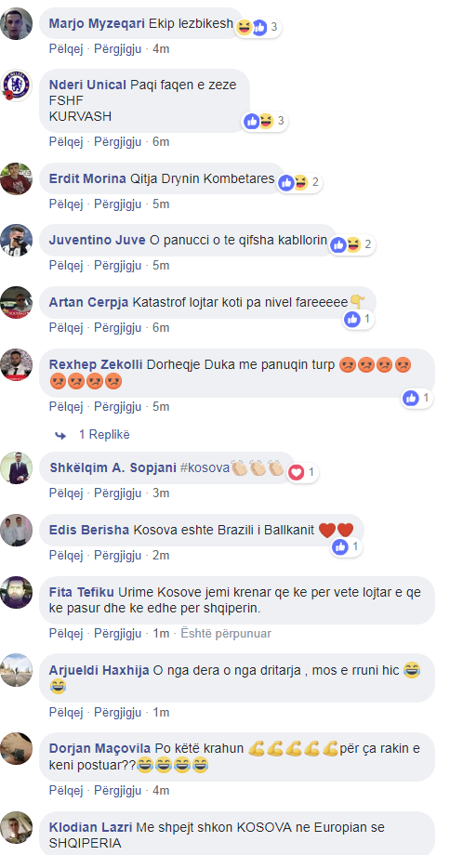Like Dorjan Maçovila's comment with Pëlqej
Screen dimensions: 463x855
point(66,790)
